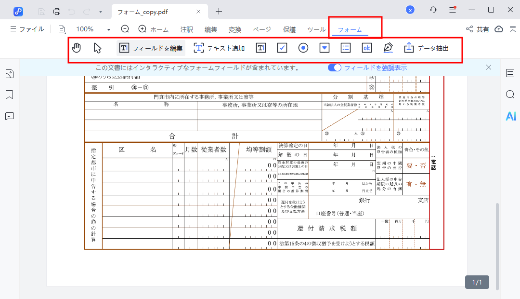Viewport: 520px width, 299px height.
Task: Click the データ抽出 button
Action: point(427,48)
